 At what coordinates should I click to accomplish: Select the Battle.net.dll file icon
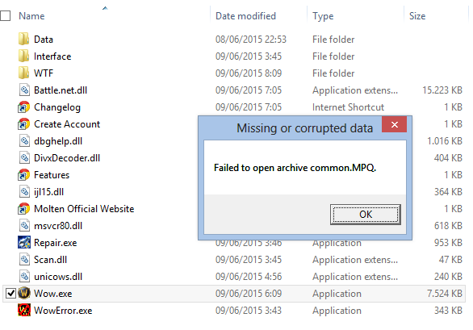[x=24, y=90]
